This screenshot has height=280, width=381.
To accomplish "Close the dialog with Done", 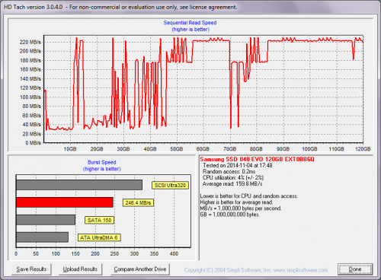I will (355, 269).
